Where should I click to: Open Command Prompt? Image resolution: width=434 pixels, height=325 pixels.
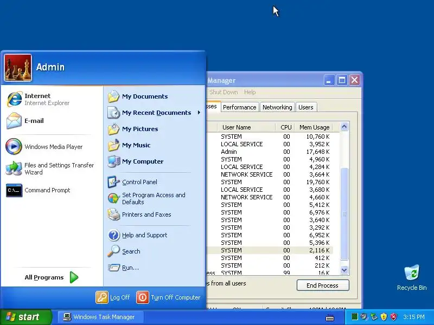coord(51,190)
